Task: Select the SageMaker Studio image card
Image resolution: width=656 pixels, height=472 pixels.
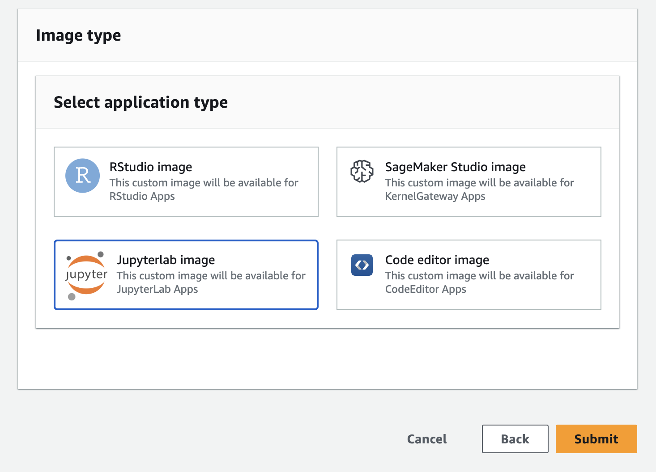Action: 469,181
